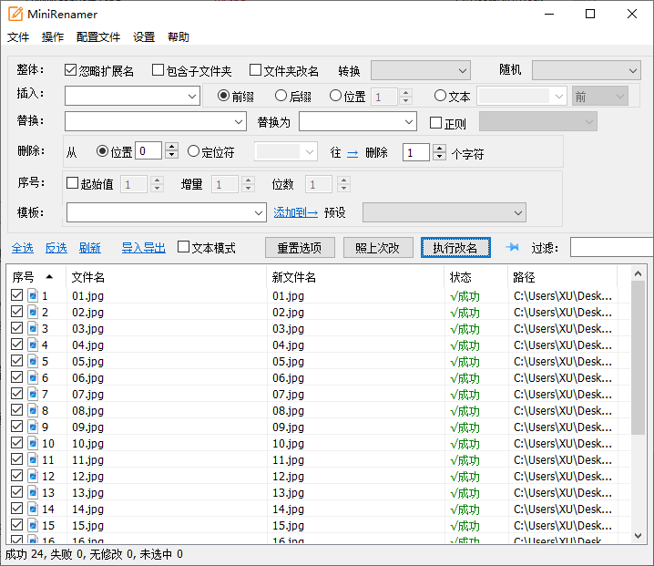The image size is (654, 566).
Task: Open the 文件 menu
Action: tap(18, 37)
